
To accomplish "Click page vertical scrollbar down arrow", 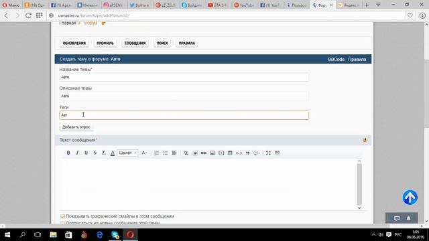I will coord(426,222).
